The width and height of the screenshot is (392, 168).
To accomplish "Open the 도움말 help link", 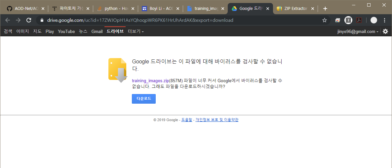I will click(x=187, y=120).
